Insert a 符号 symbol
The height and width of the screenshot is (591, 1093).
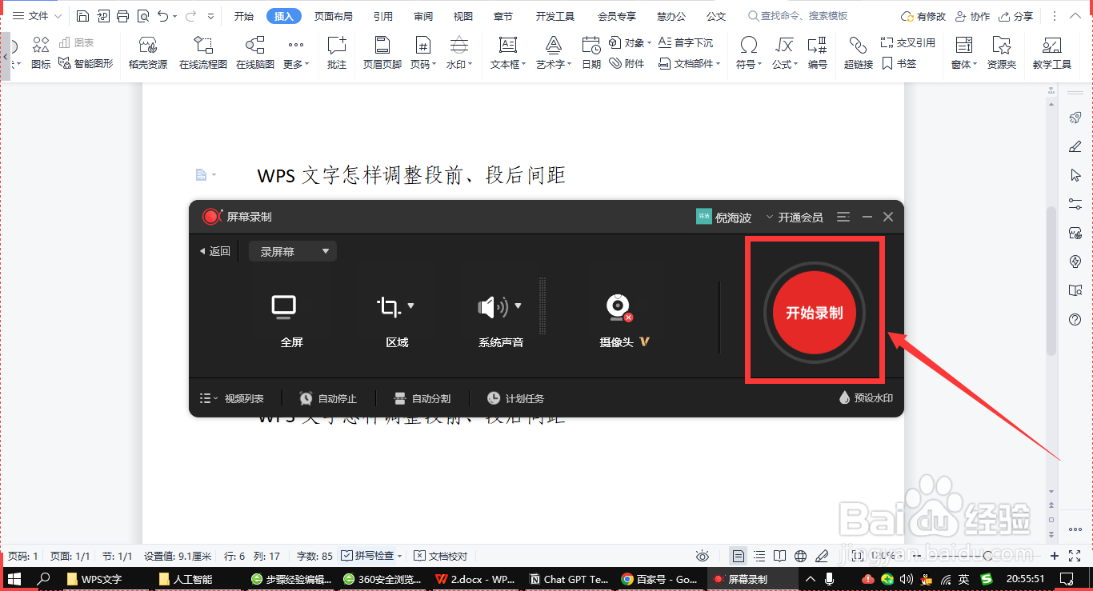pos(748,54)
